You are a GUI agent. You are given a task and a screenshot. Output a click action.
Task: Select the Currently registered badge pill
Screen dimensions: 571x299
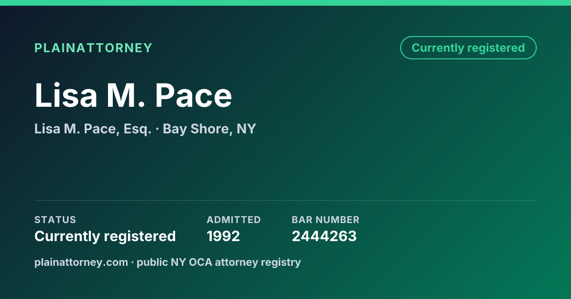[468, 48]
